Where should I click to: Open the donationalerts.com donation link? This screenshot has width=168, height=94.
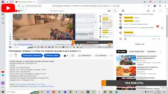[31, 84]
